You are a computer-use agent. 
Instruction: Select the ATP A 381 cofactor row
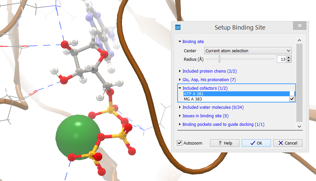236,94
